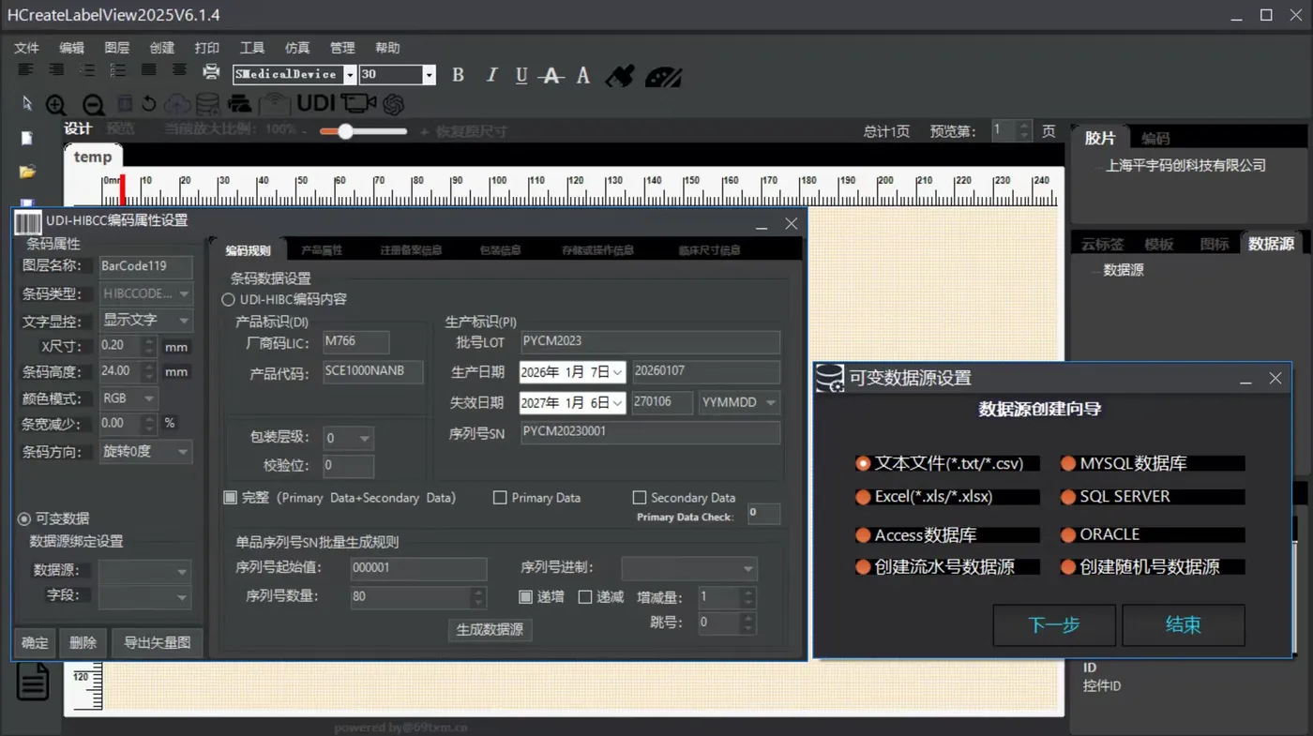Check the Secondary Data checkbox
Screen dimensions: 1313x736
point(640,498)
